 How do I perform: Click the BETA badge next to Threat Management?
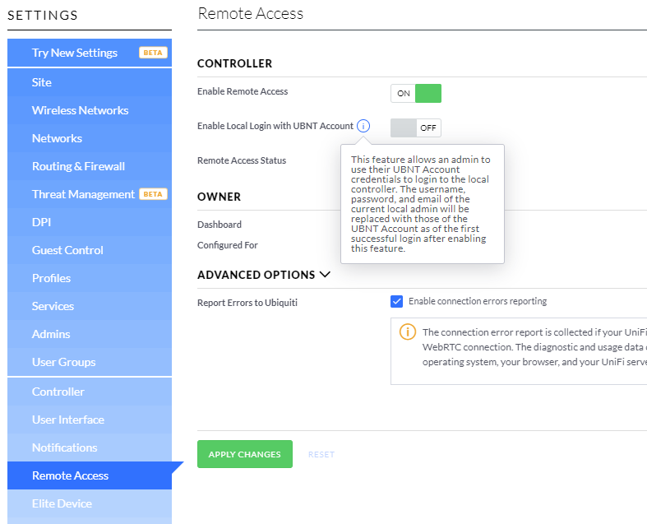tap(153, 194)
